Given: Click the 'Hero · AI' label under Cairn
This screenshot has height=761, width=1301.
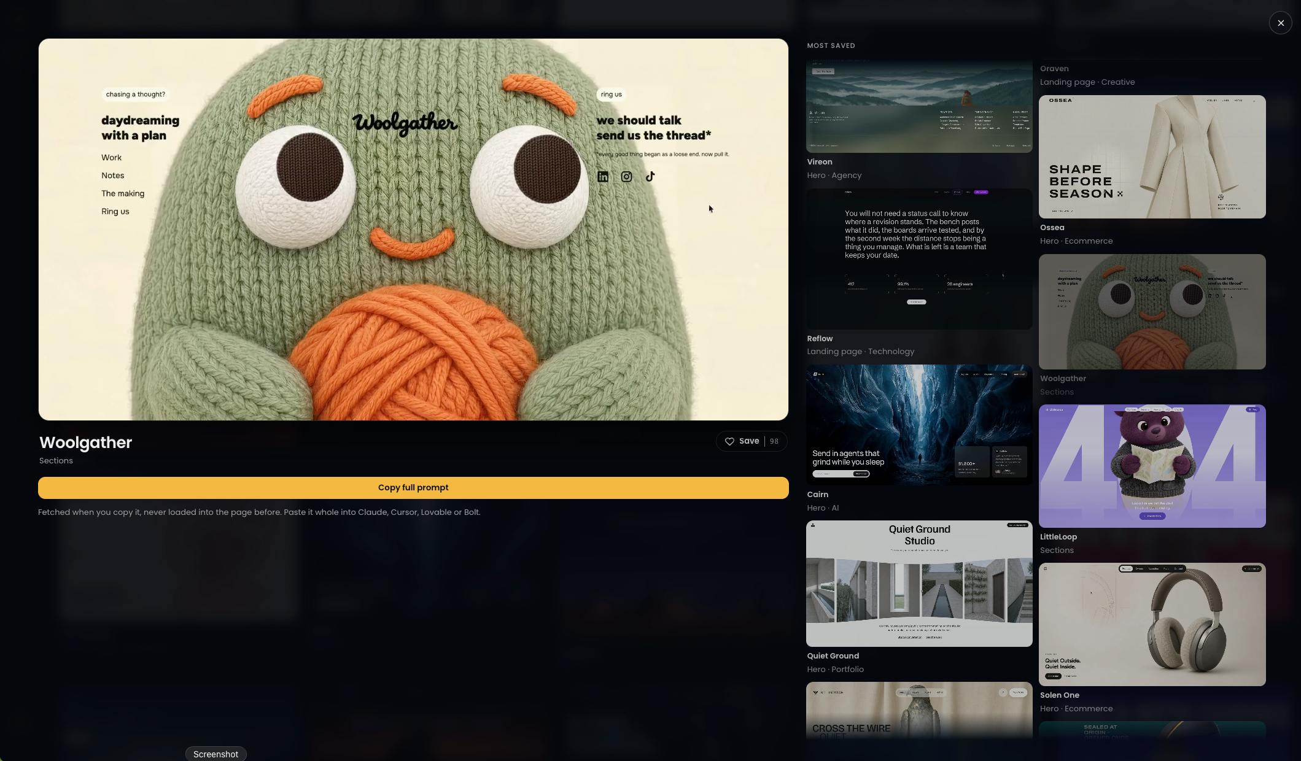Looking at the screenshot, I should (823, 508).
